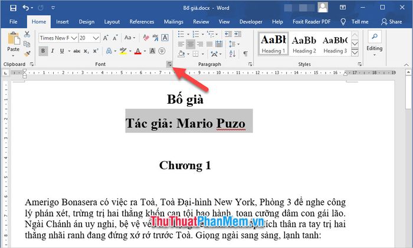413x248 pixels.
Task: Click the Tell me search box
Action: point(355,22)
